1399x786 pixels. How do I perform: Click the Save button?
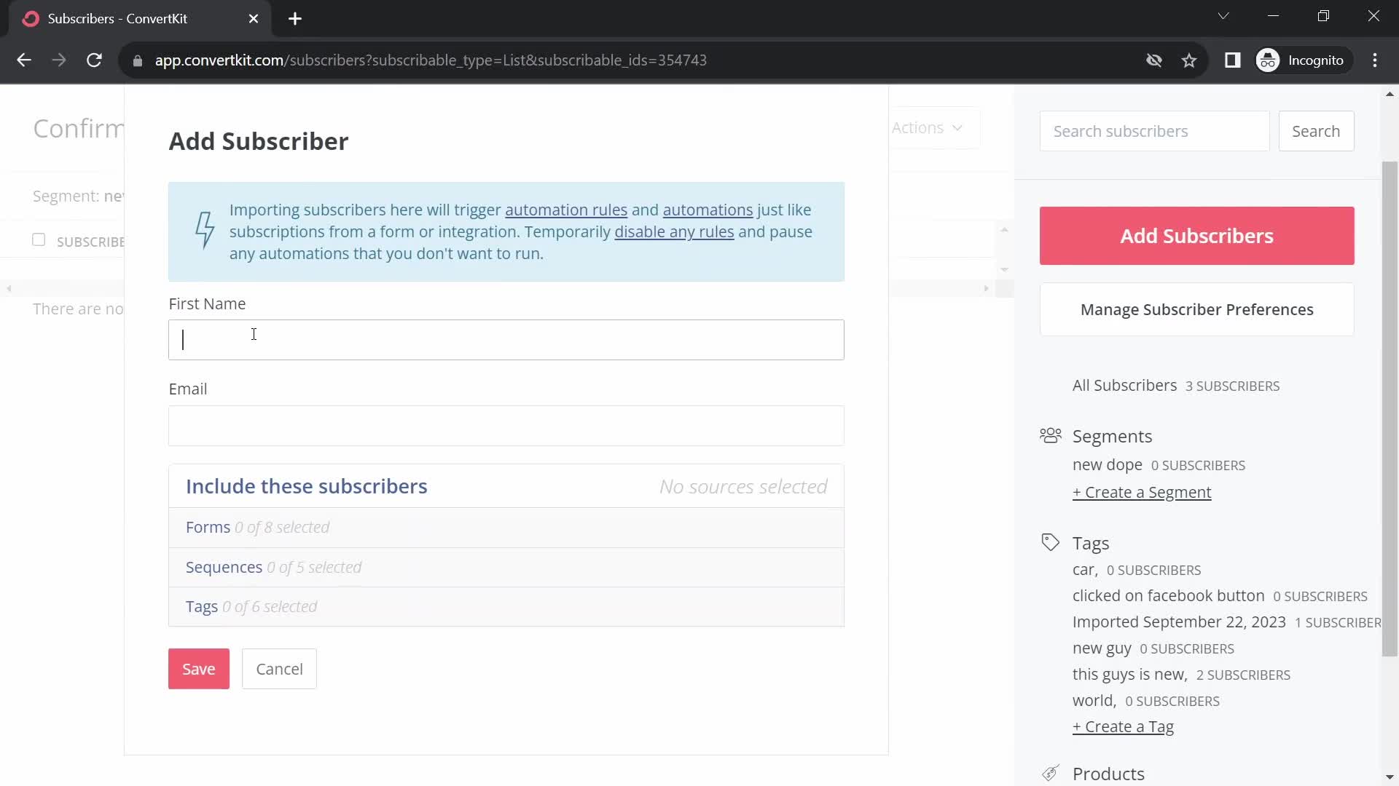pos(198,669)
